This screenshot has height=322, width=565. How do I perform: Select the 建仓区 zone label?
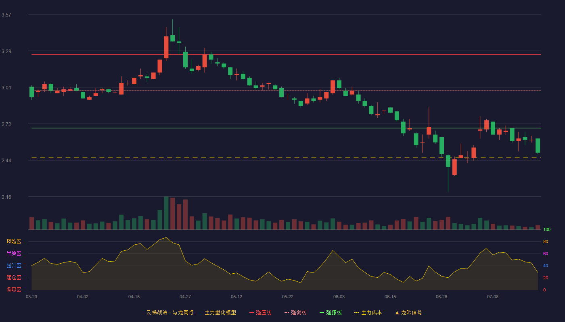[14, 278]
